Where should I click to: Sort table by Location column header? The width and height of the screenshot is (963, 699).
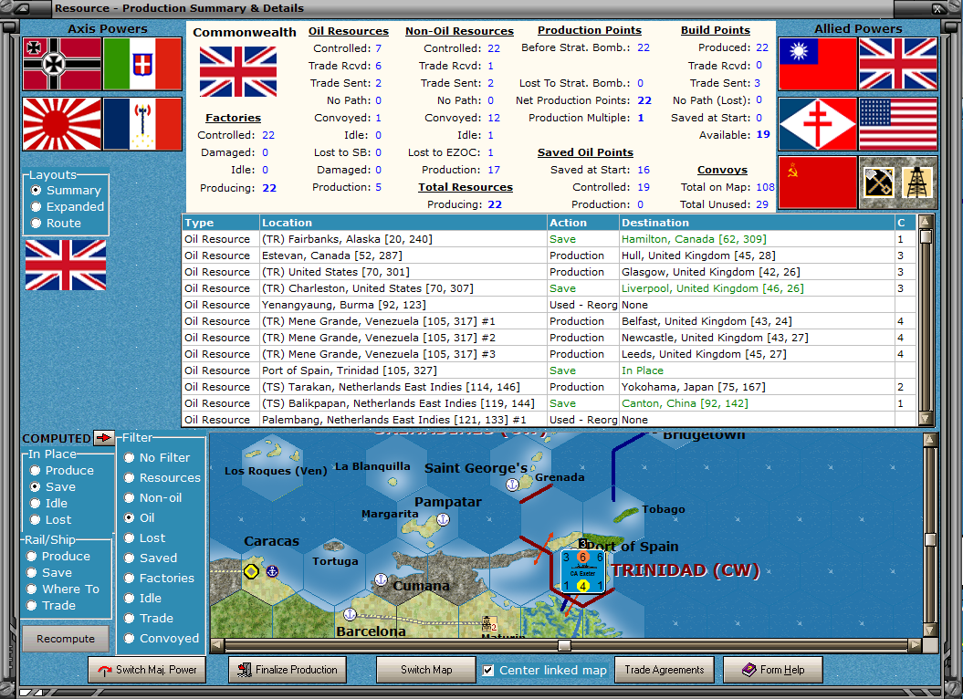click(x=403, y=223)
